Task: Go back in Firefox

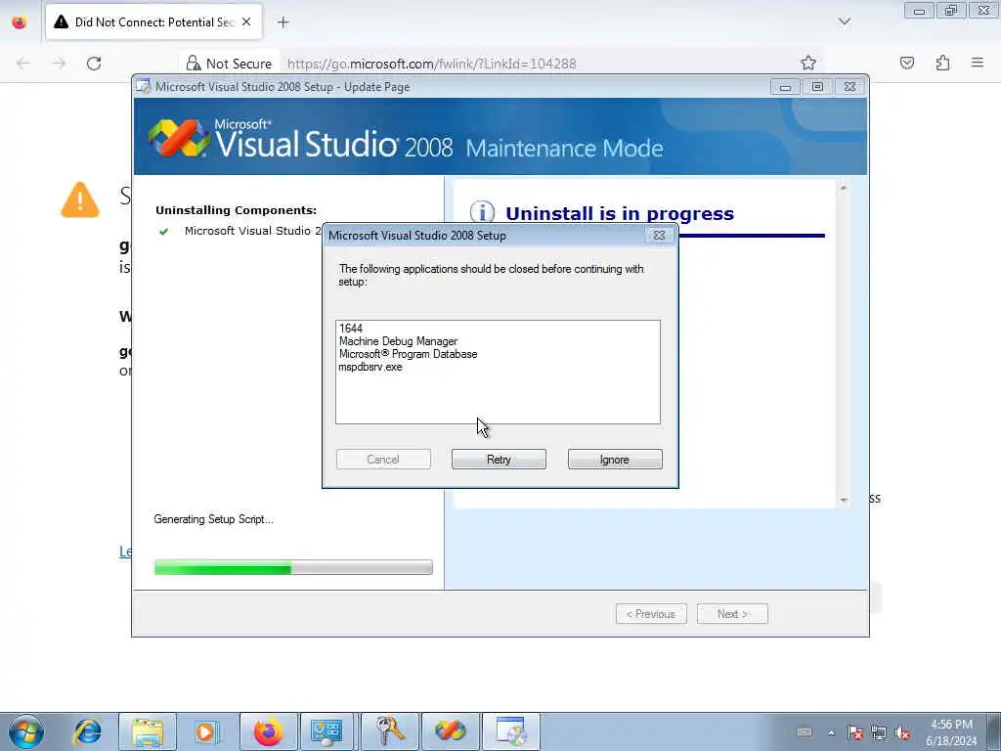Action: [23, 64]
